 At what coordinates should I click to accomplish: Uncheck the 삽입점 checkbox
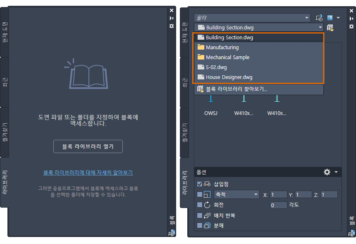coord(200,184)
